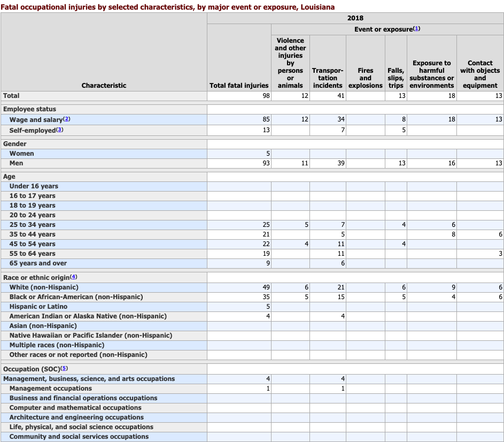This screenshot has width=504, height=442.
Task: Select Multiple races (non-Hispanic) row label
Action: pyautogui.click(x=57, y=345)
